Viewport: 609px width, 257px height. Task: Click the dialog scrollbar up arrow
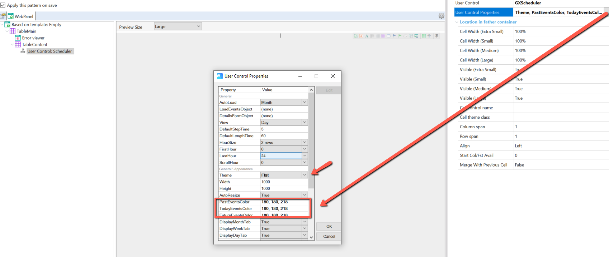click(x=311, y=90)
